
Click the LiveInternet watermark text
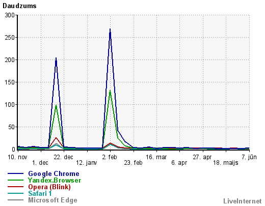243,201
